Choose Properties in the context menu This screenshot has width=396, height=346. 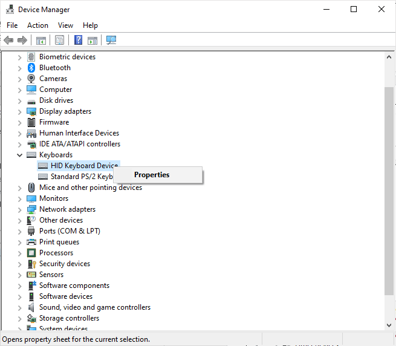point(158,175)
